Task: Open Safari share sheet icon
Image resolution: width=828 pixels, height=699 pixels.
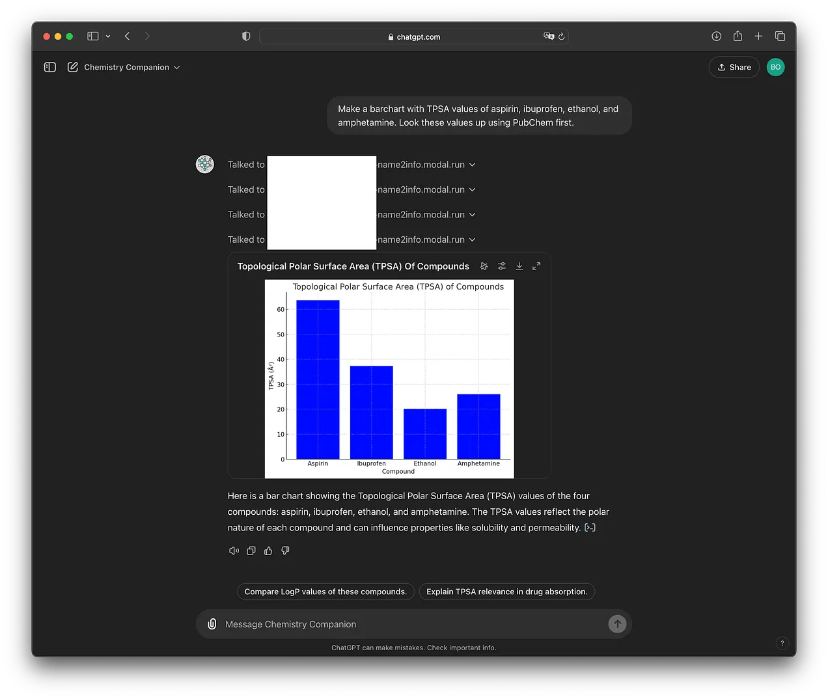Action: (738, 36)
